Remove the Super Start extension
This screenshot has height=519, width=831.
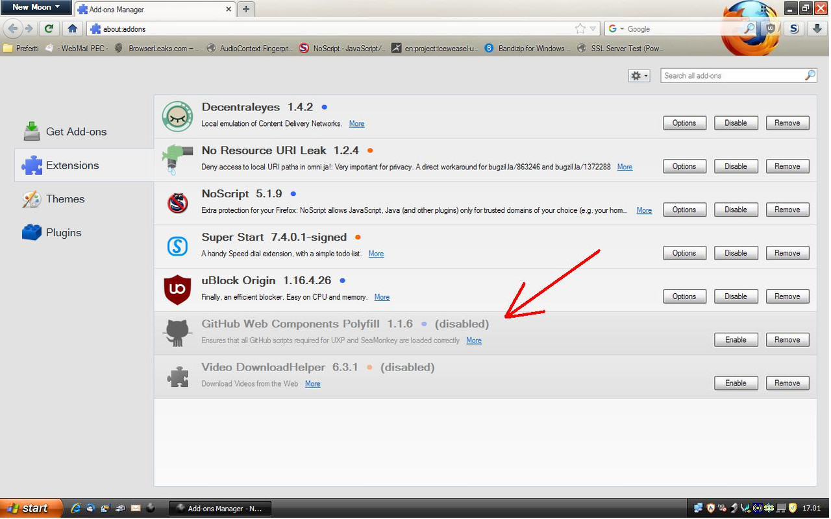click(x=788, y=253)
